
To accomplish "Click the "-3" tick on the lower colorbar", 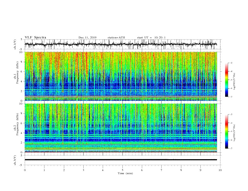I will click(231, 115).
